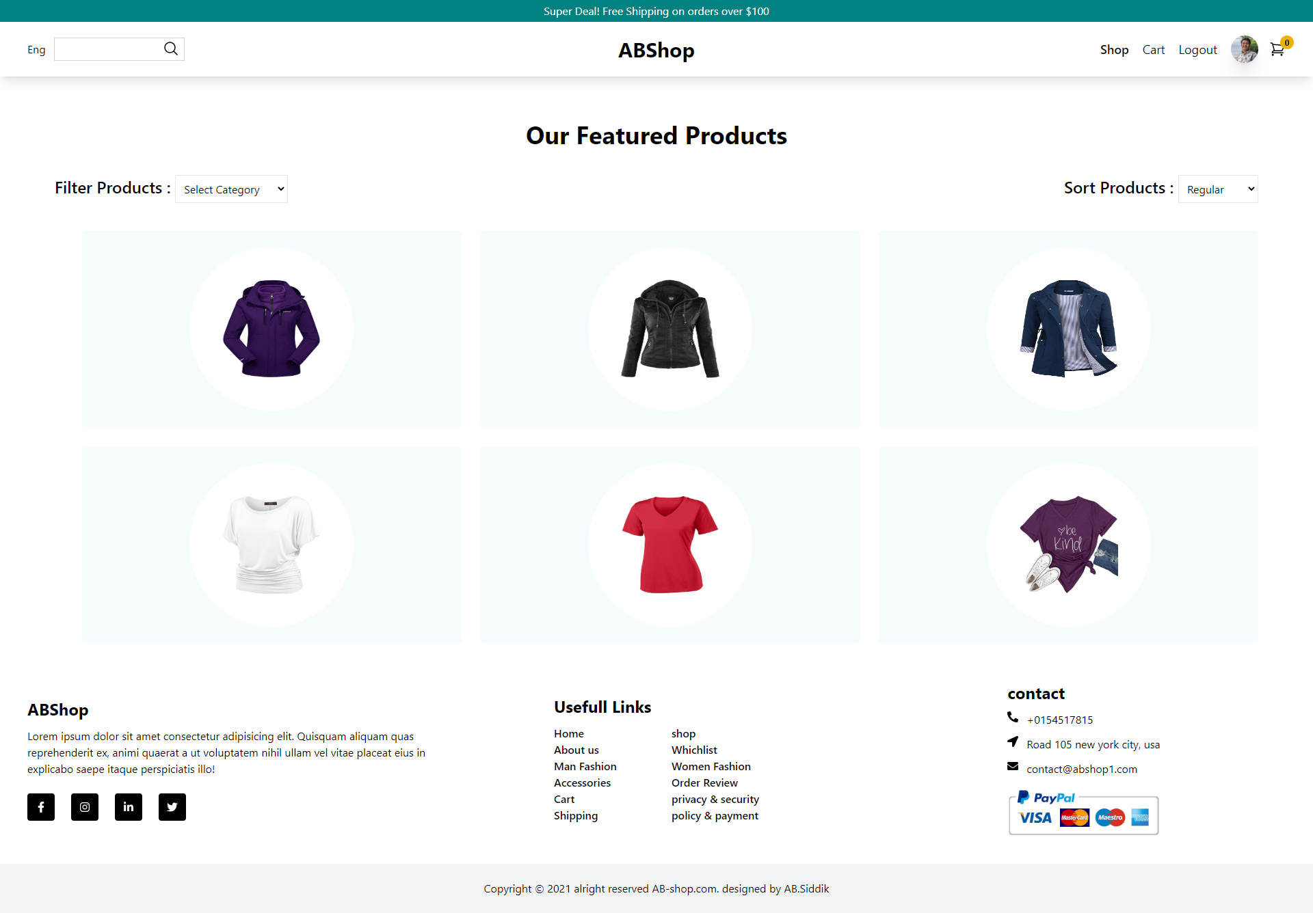Click the Whichlist link in Usefull Links

click(694, 750)
